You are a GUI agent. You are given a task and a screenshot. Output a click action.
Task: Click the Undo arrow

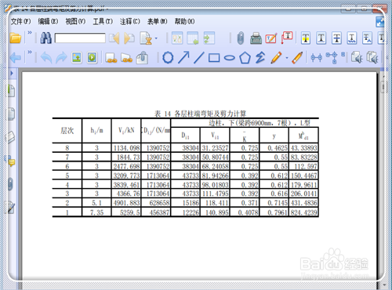(46, 57)
